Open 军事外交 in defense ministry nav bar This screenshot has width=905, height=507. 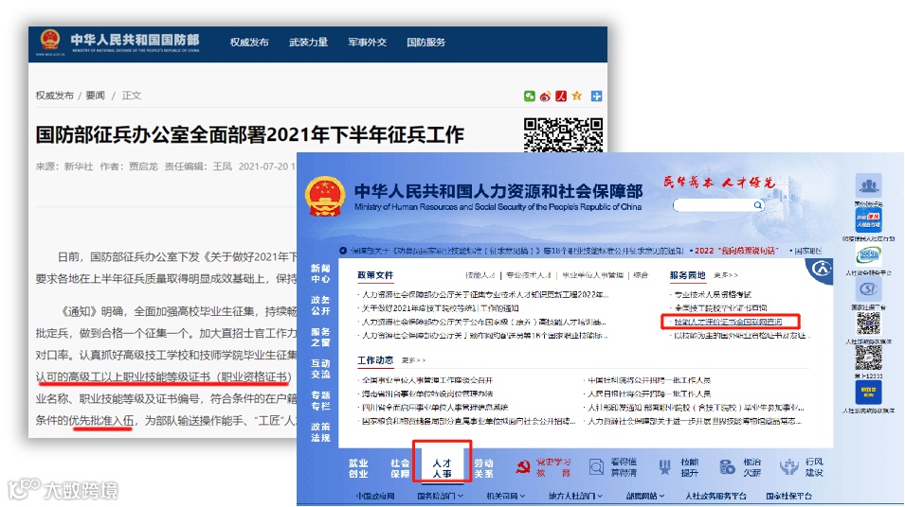point(367,42)
